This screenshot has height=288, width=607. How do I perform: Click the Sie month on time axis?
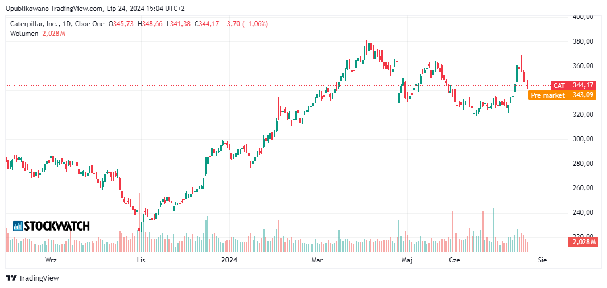542,260
